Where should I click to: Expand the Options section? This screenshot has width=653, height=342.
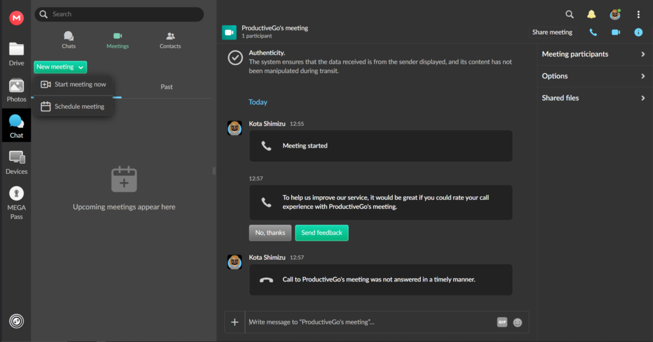(x=594, y=76)
